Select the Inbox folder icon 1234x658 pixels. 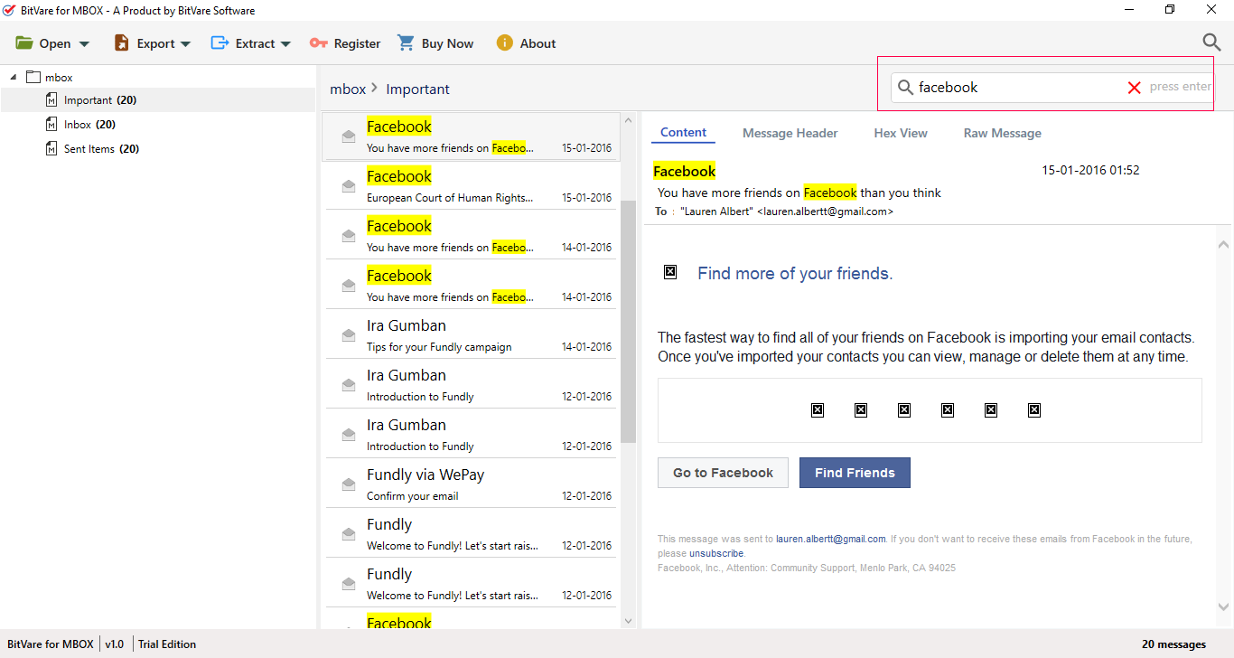[x=51, y=125]
